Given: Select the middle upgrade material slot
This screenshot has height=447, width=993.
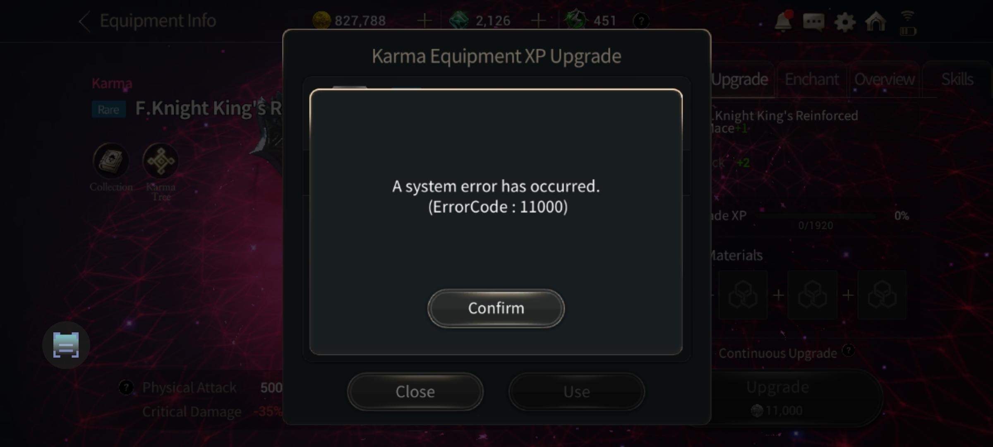Looking at the screenshot, I should coord(813,295).
